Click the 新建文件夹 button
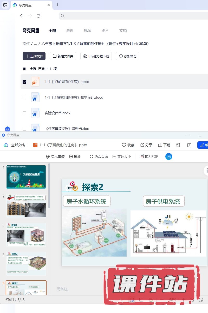The width and height of the screenshot is (208, 313). 63,56
